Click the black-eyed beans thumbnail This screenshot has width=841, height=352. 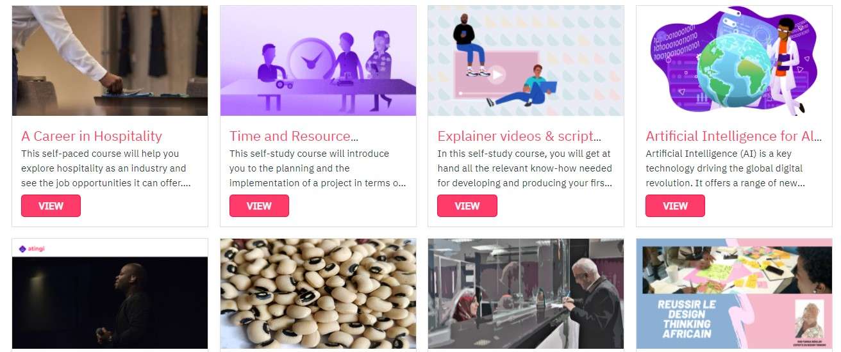tap(318, 294)
